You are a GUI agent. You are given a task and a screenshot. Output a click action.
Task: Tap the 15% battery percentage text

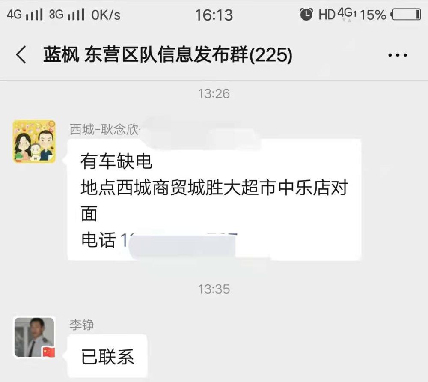(x=373, y=15)
